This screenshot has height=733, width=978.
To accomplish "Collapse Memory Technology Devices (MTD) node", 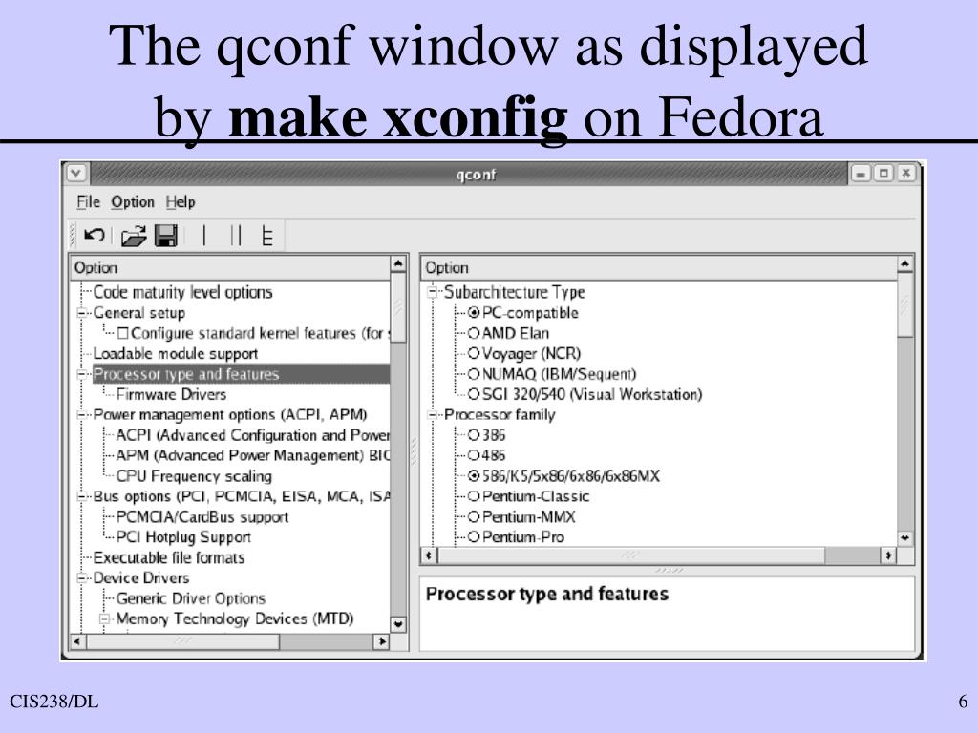I will (x=105, y=618).
